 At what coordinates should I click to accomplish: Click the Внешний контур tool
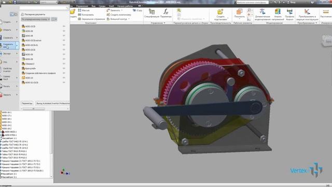[117, 19]
